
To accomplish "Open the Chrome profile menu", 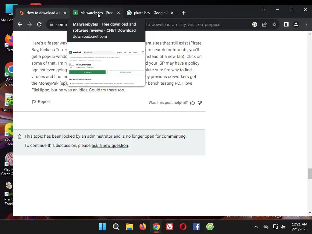I will (296, 24).
